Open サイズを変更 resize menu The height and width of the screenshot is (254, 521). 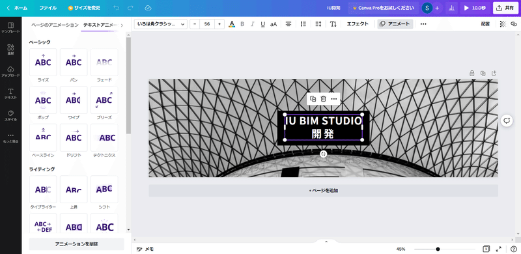(84, 8)
